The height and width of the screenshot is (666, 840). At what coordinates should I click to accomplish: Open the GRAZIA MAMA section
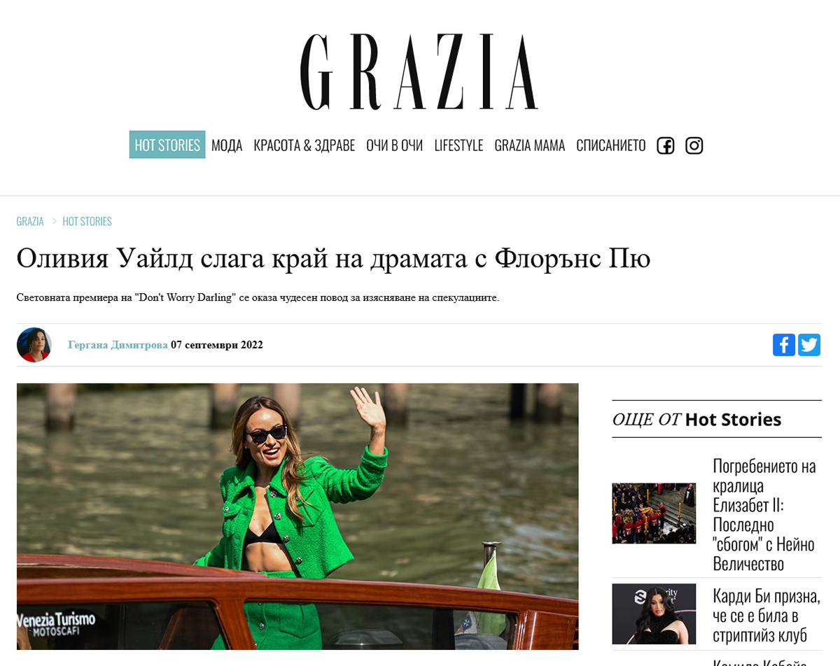530,146
